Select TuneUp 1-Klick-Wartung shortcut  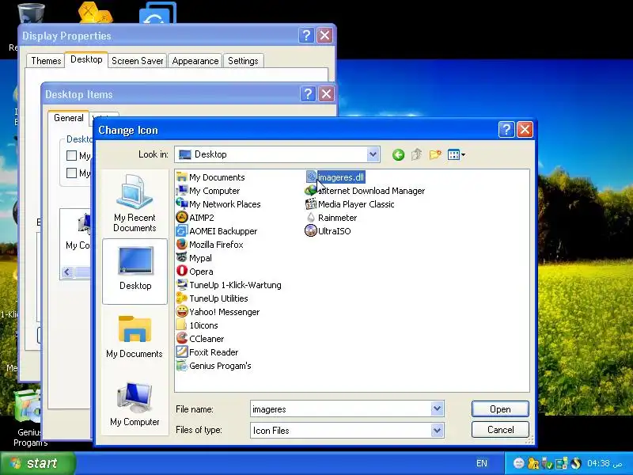(x=229, y=285)
